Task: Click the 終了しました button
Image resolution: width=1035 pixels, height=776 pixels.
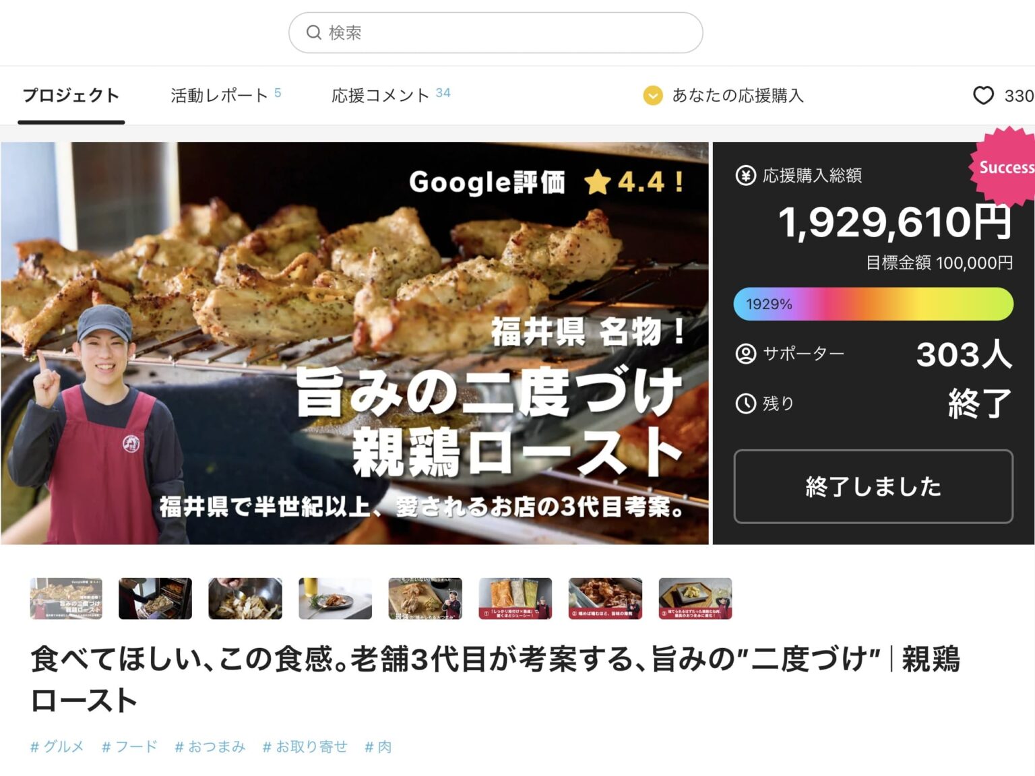Action: (x=873, y=486)
